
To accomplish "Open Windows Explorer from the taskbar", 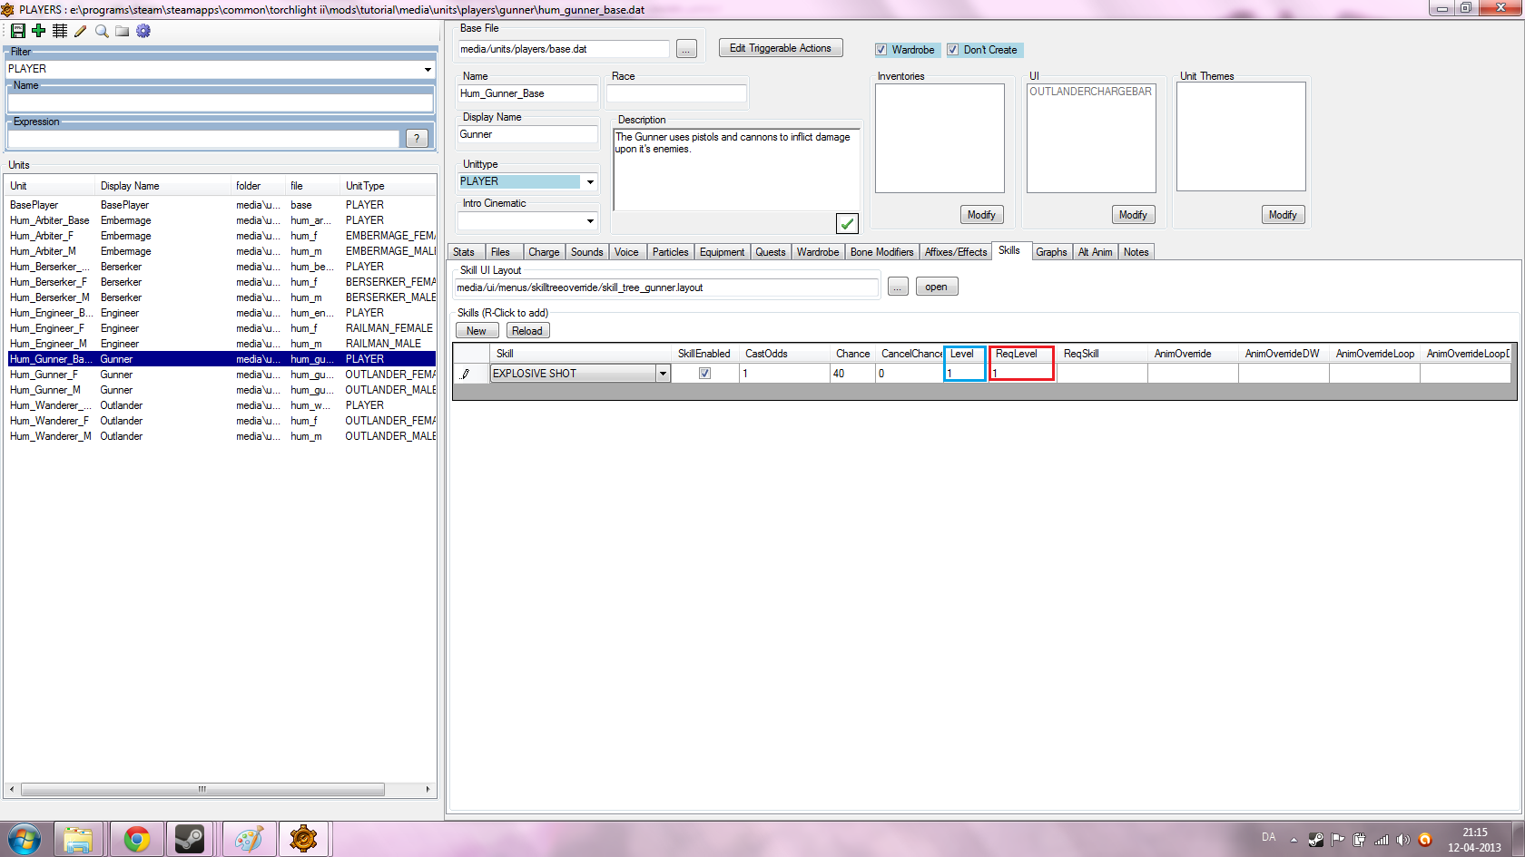I will point(79,840).
